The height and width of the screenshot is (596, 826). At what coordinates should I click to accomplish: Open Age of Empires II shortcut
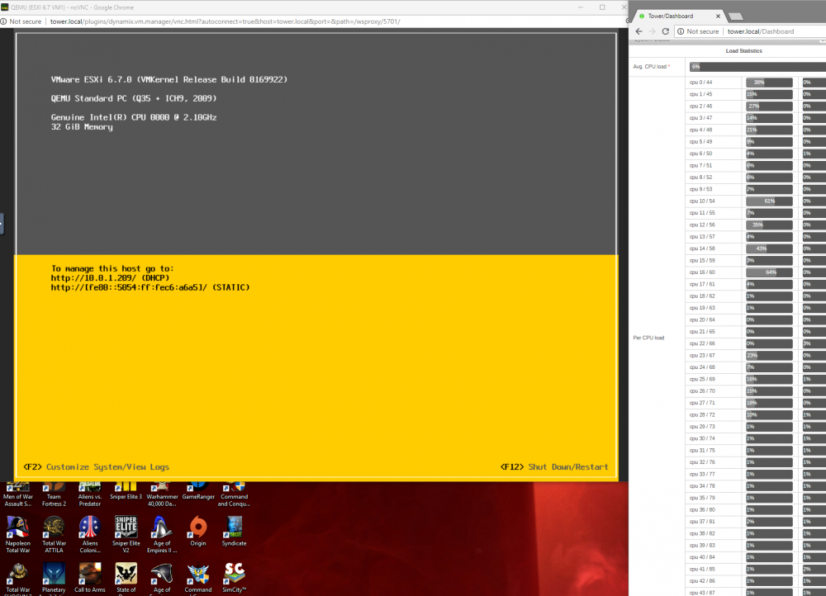(x=162, y=534)
